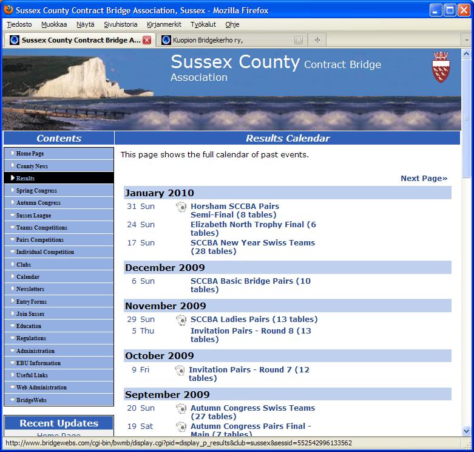Open the Sivuhistoria menu
The width and height of the screenshot is (474, 452).
tap(121, 24)
